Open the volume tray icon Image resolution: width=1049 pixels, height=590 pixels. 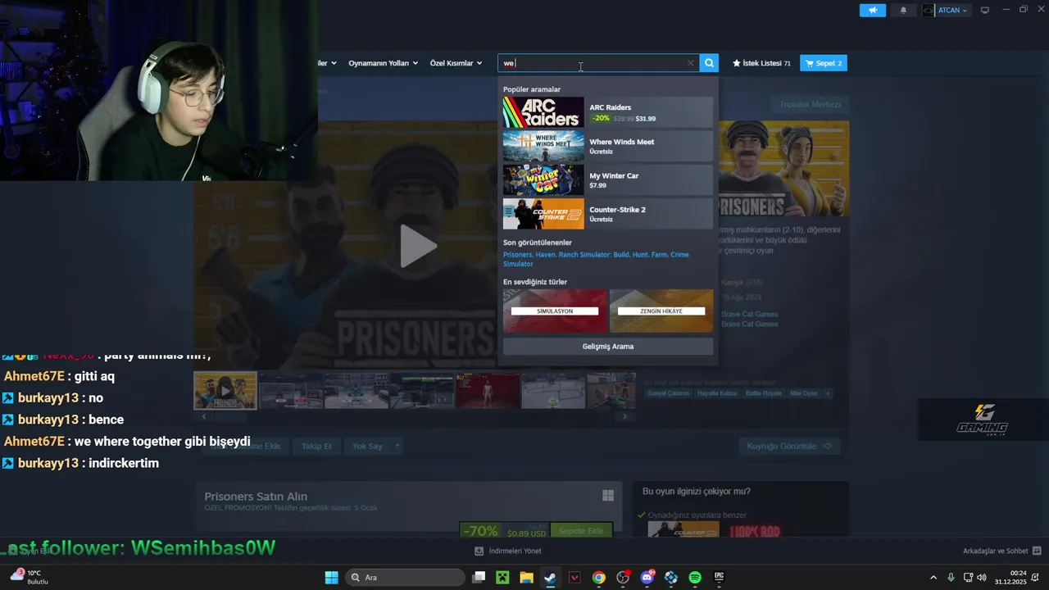tap(982, 578)
